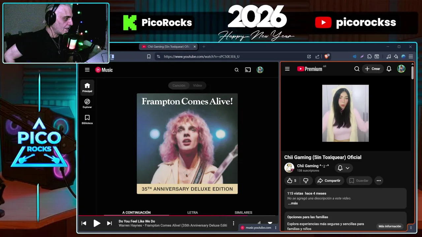Image resolution: width=422 pixels, height=237 pixels.
Task: Click the YouTube Music logo
Action: tap(104, 70)
